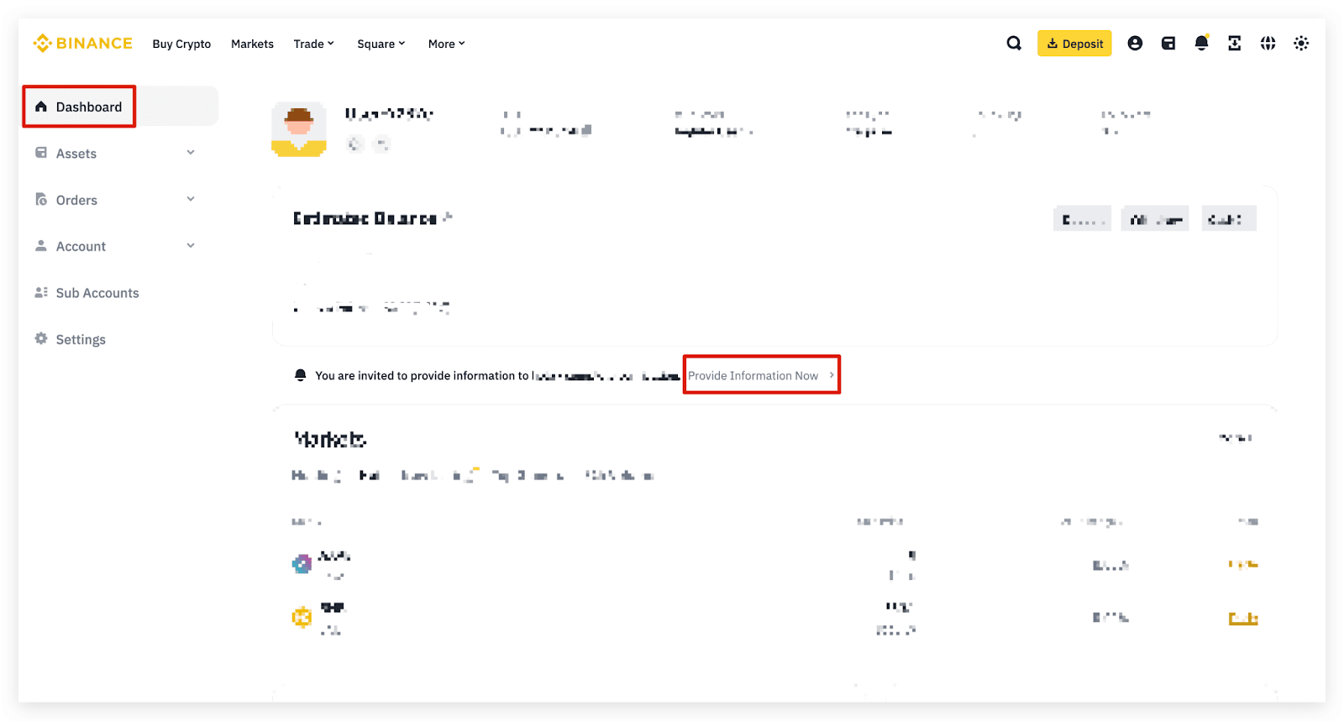Open the language globe icon
The height and width of the screenshot is (721, 1344).
tap(1268, 43)
